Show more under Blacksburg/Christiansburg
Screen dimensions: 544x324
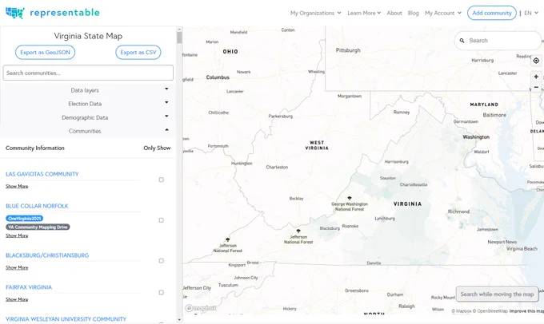pos(17,267)
